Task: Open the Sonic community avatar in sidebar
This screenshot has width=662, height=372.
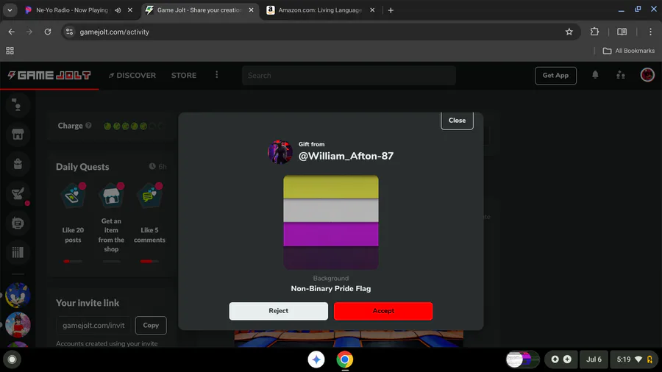Action: tap(18, 295)
